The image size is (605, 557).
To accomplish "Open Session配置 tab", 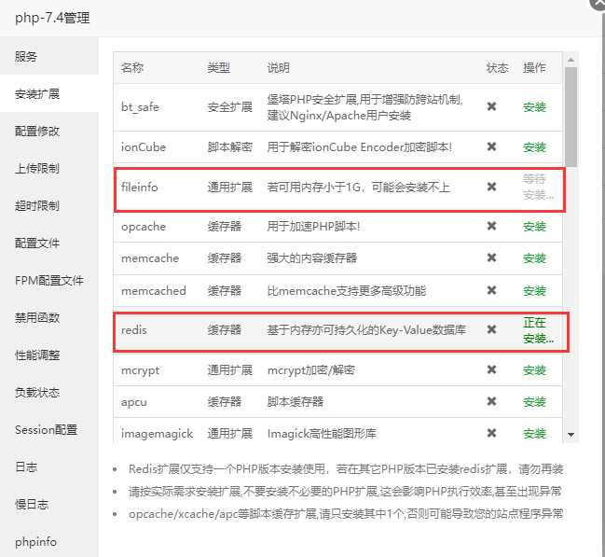I will (x=49, y=429).
